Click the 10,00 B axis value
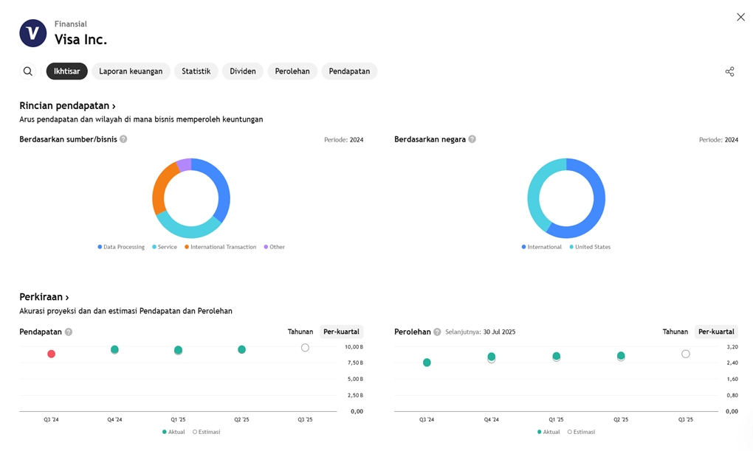Screen dimensions: 753x451 pos(354,347)
